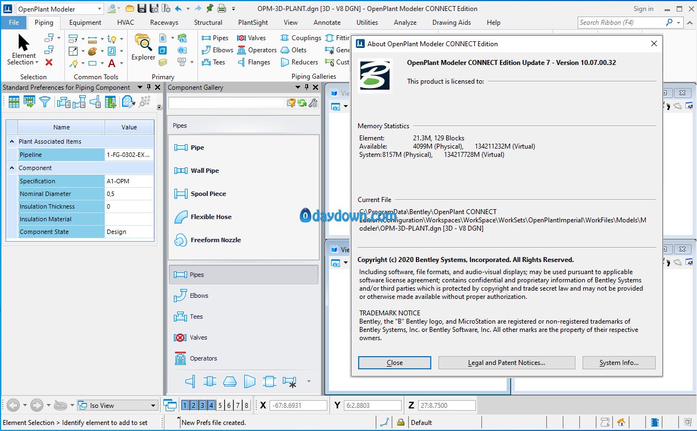
Task: Switch to the PlantSight ribbon tab
Action: pos(253,23)
